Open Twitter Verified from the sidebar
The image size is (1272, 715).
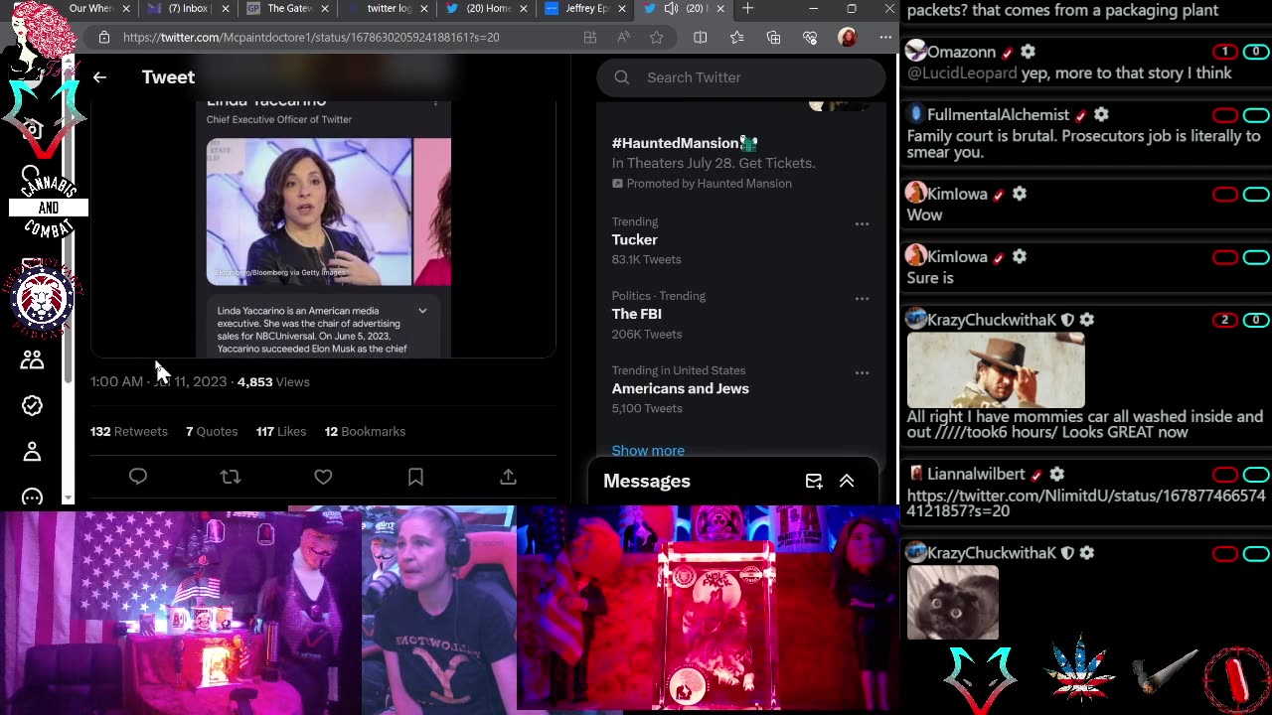(32, 405)
